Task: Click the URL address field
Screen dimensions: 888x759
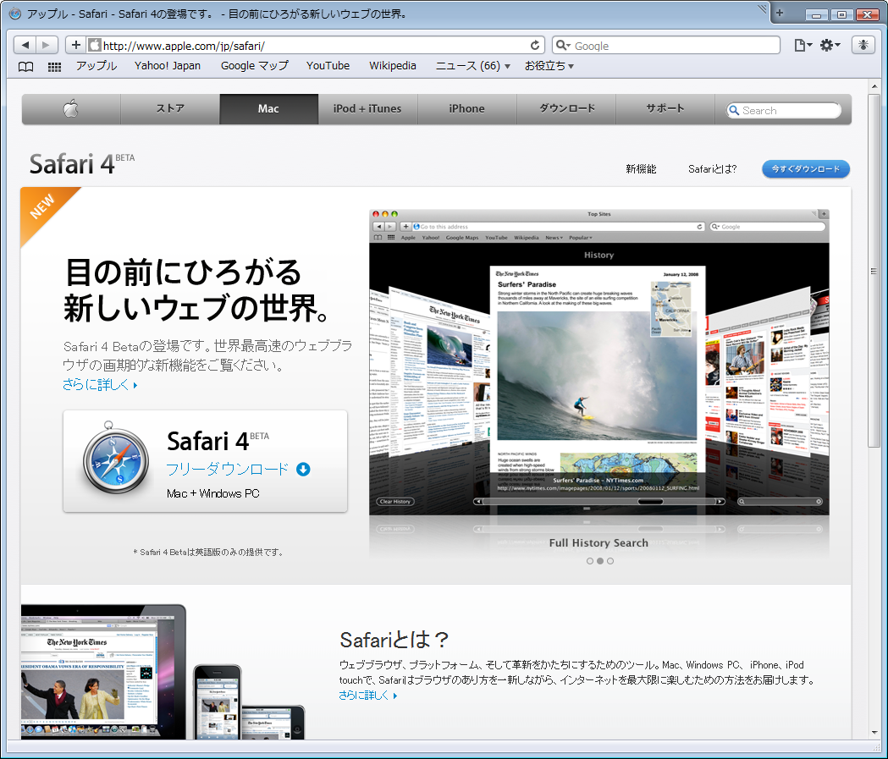Action: (314, 46)
